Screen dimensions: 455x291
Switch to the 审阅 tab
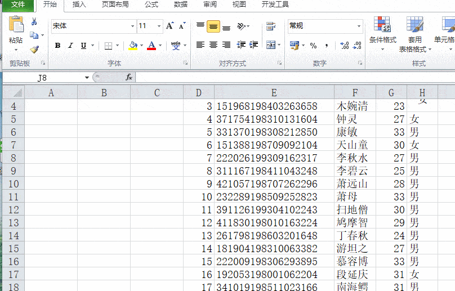coord(210,5)
